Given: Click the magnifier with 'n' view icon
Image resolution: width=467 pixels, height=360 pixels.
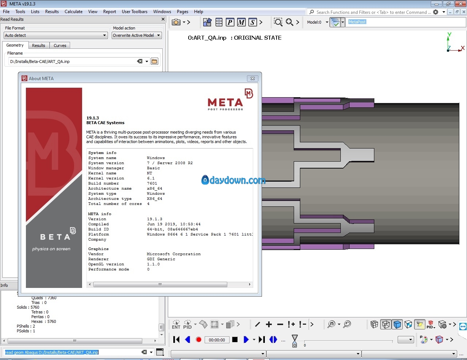Looking at the screenshot, I should [x=332, y=324].
